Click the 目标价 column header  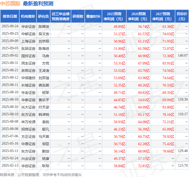coord(182,16)
